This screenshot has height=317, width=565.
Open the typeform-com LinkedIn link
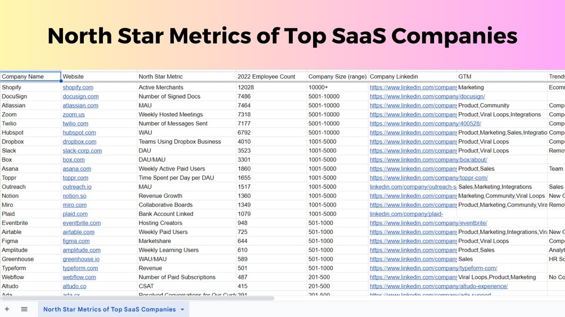pyautogui.click(x=433, y=268)
